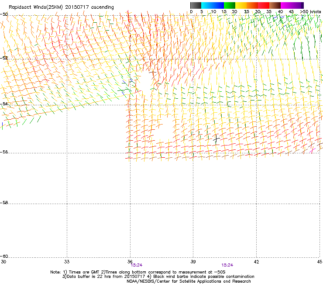Click the latitude label '-56'
Image resolution: width=323 pixels, height=284 pixels.
4,152
